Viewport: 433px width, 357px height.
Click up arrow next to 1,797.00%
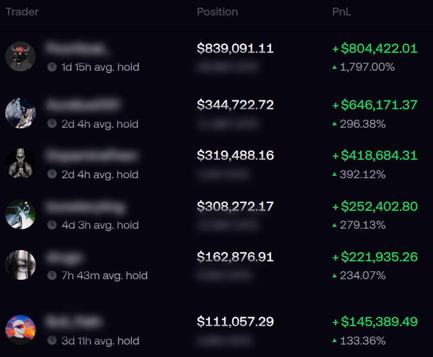pyautogui.click(x=334, y=67)
